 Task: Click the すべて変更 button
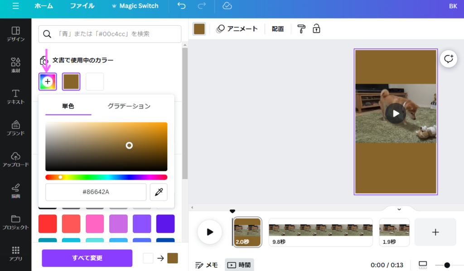coord(87,258)
